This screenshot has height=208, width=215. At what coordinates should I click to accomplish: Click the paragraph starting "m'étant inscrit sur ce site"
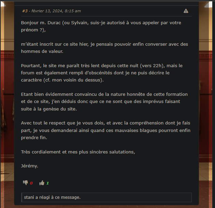tap(104, 48)
